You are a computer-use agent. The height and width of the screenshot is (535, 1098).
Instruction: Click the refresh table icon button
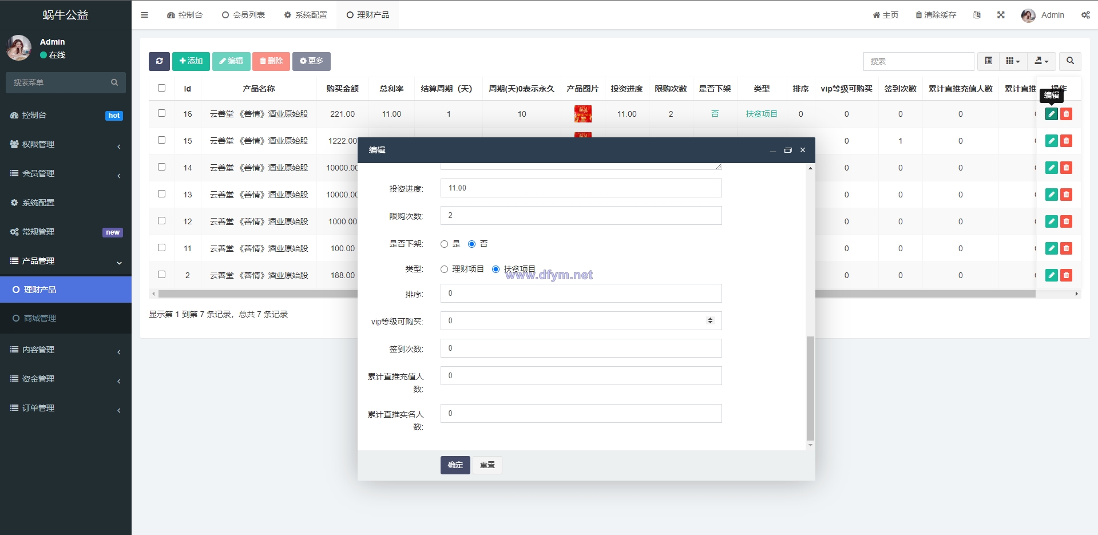(159, 61)
